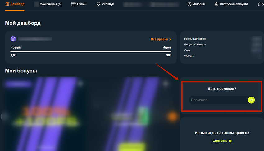Click the Мой дашборд heading
Screen dimensions: 264x151
coord(23,23)
